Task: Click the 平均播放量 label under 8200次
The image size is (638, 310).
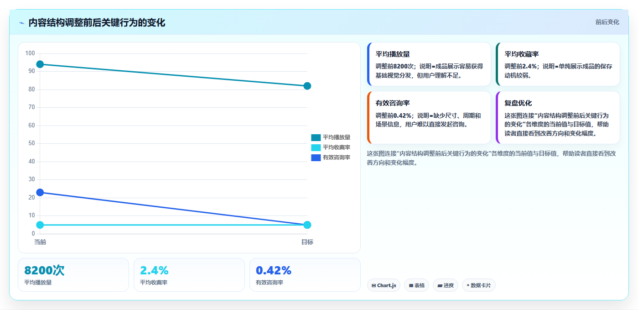Action: (38, 283)
